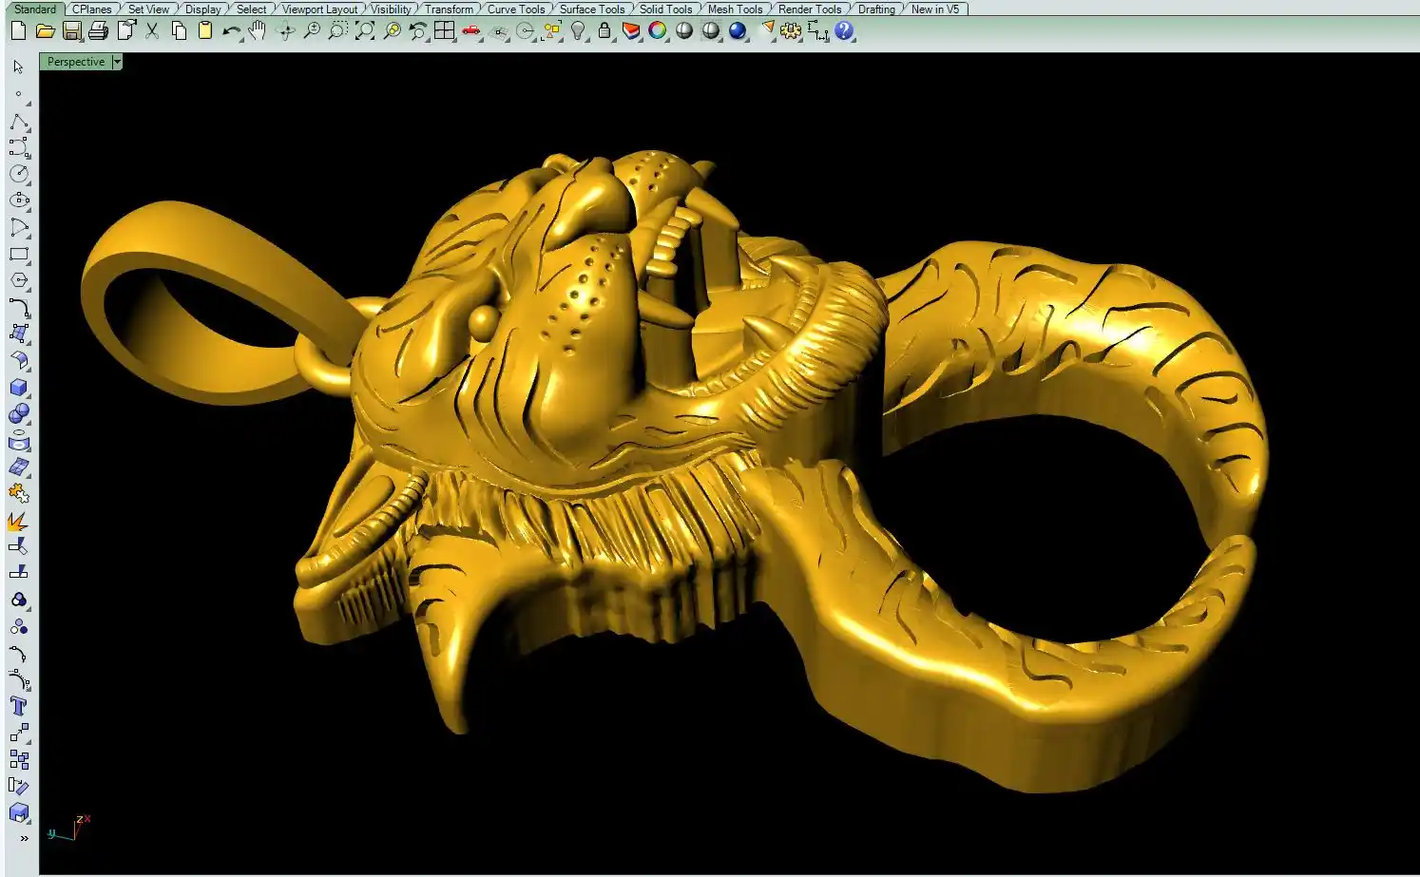Click the Open file folder icon

click(45, 31)
